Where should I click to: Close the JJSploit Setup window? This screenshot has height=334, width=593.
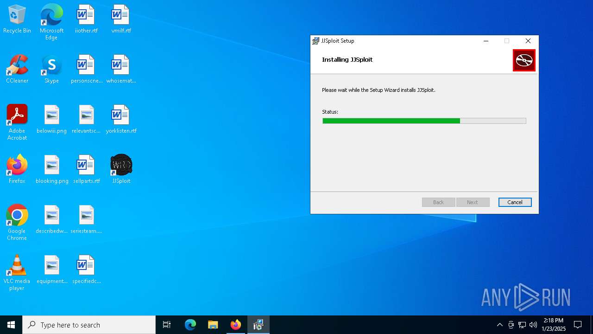[528, 41]
